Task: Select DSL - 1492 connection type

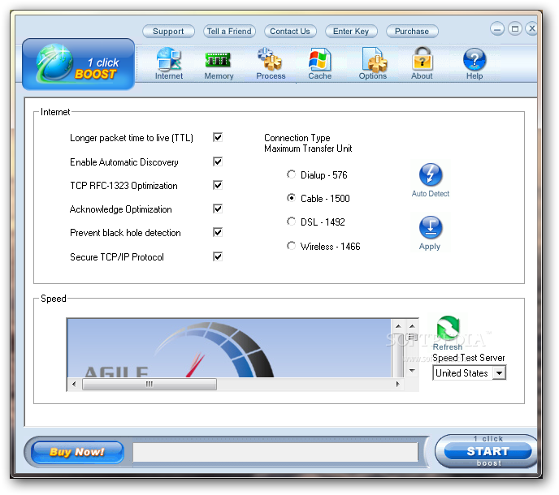Action: tap(291, 222)
